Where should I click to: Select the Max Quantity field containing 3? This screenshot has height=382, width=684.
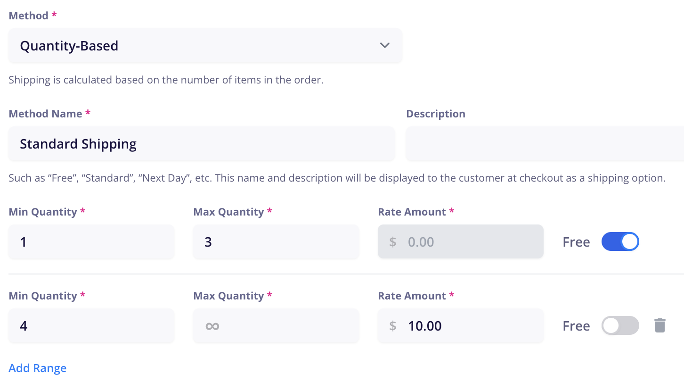(x=276, y=242)
